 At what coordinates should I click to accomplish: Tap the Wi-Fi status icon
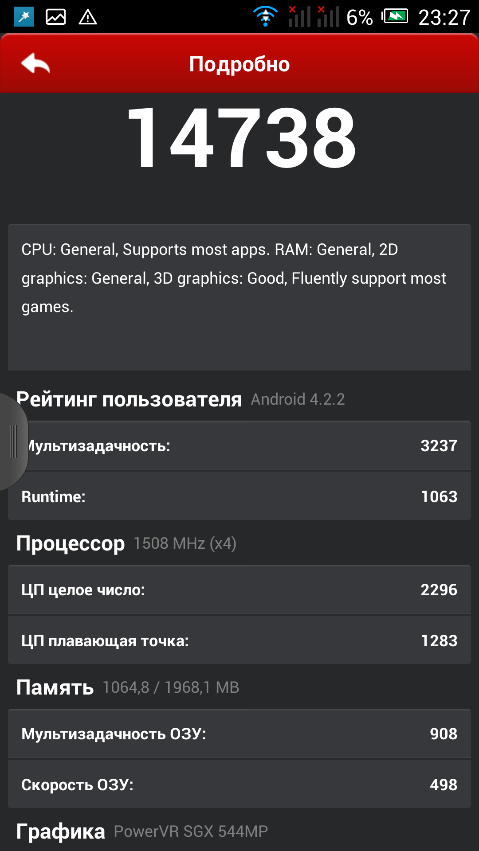point(265,17)
